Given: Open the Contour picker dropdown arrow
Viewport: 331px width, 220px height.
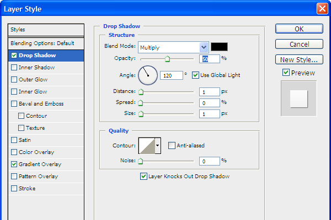Looking at the screenshot, I should point(158,145).
